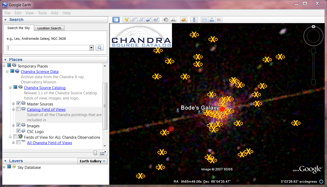Screen dimensions: 327x187
Task: Open the Record a Tour tool
Action: click(x=156, y=20)
